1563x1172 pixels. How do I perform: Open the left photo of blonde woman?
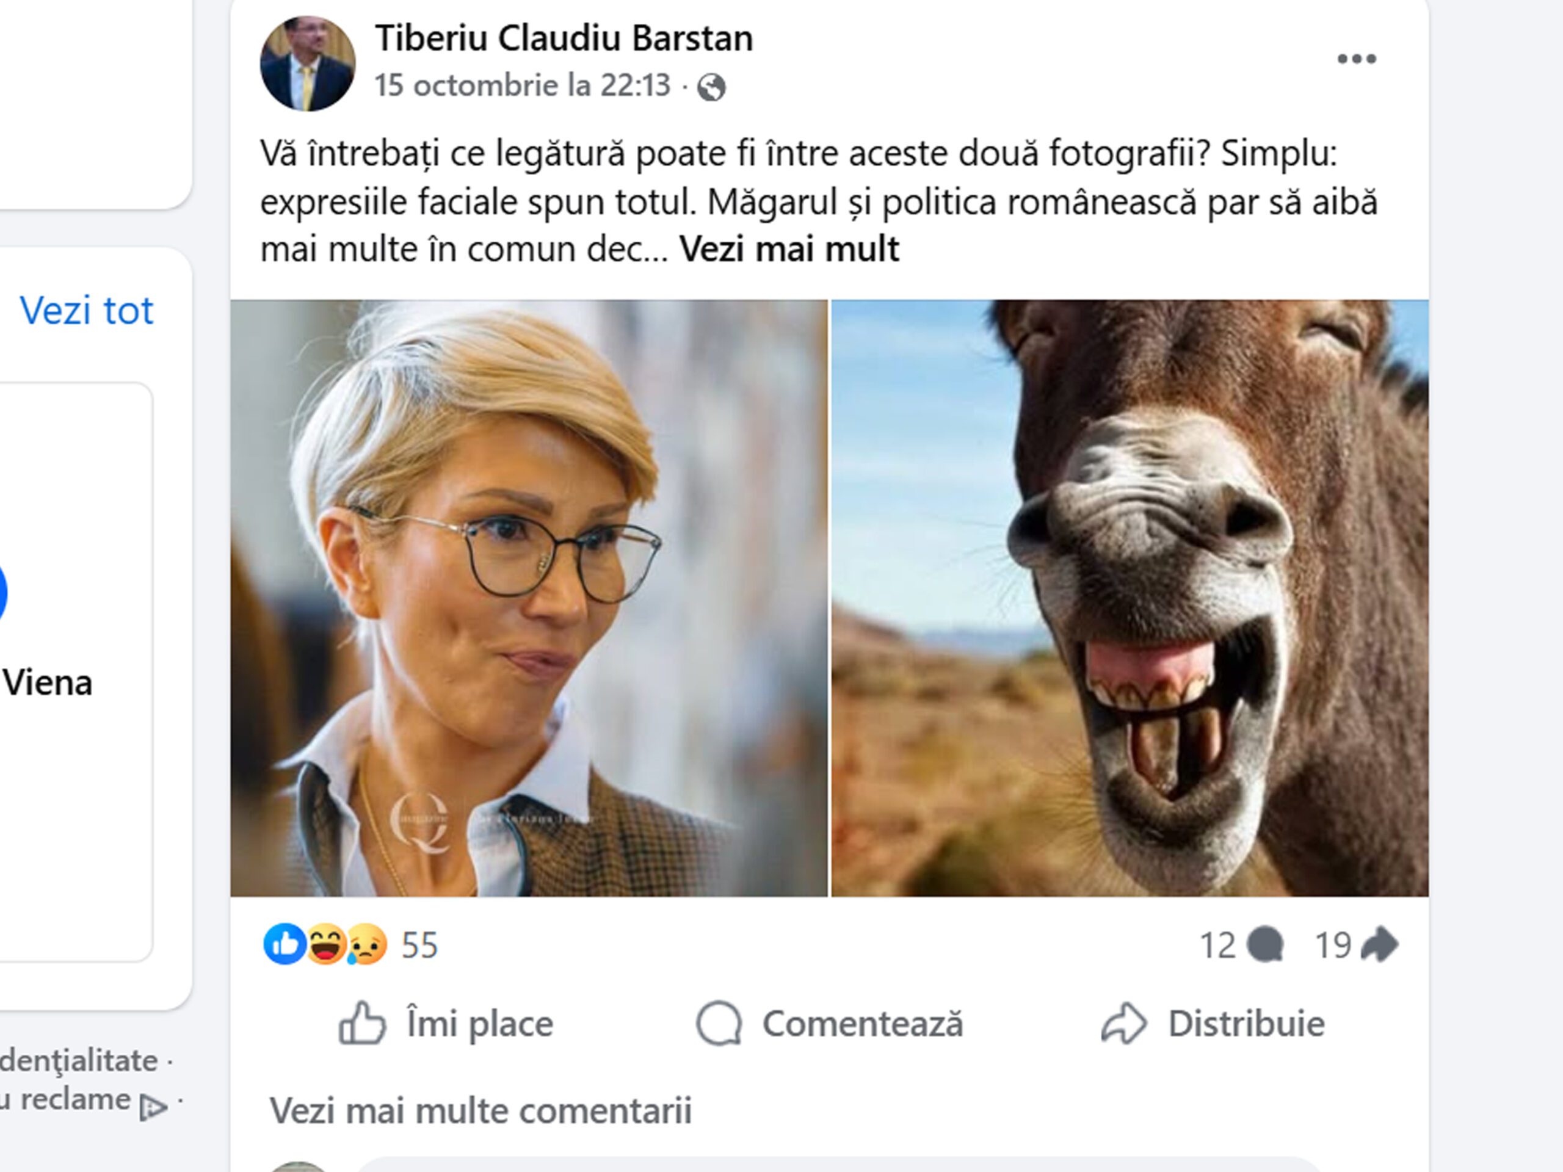coord(529,598)
